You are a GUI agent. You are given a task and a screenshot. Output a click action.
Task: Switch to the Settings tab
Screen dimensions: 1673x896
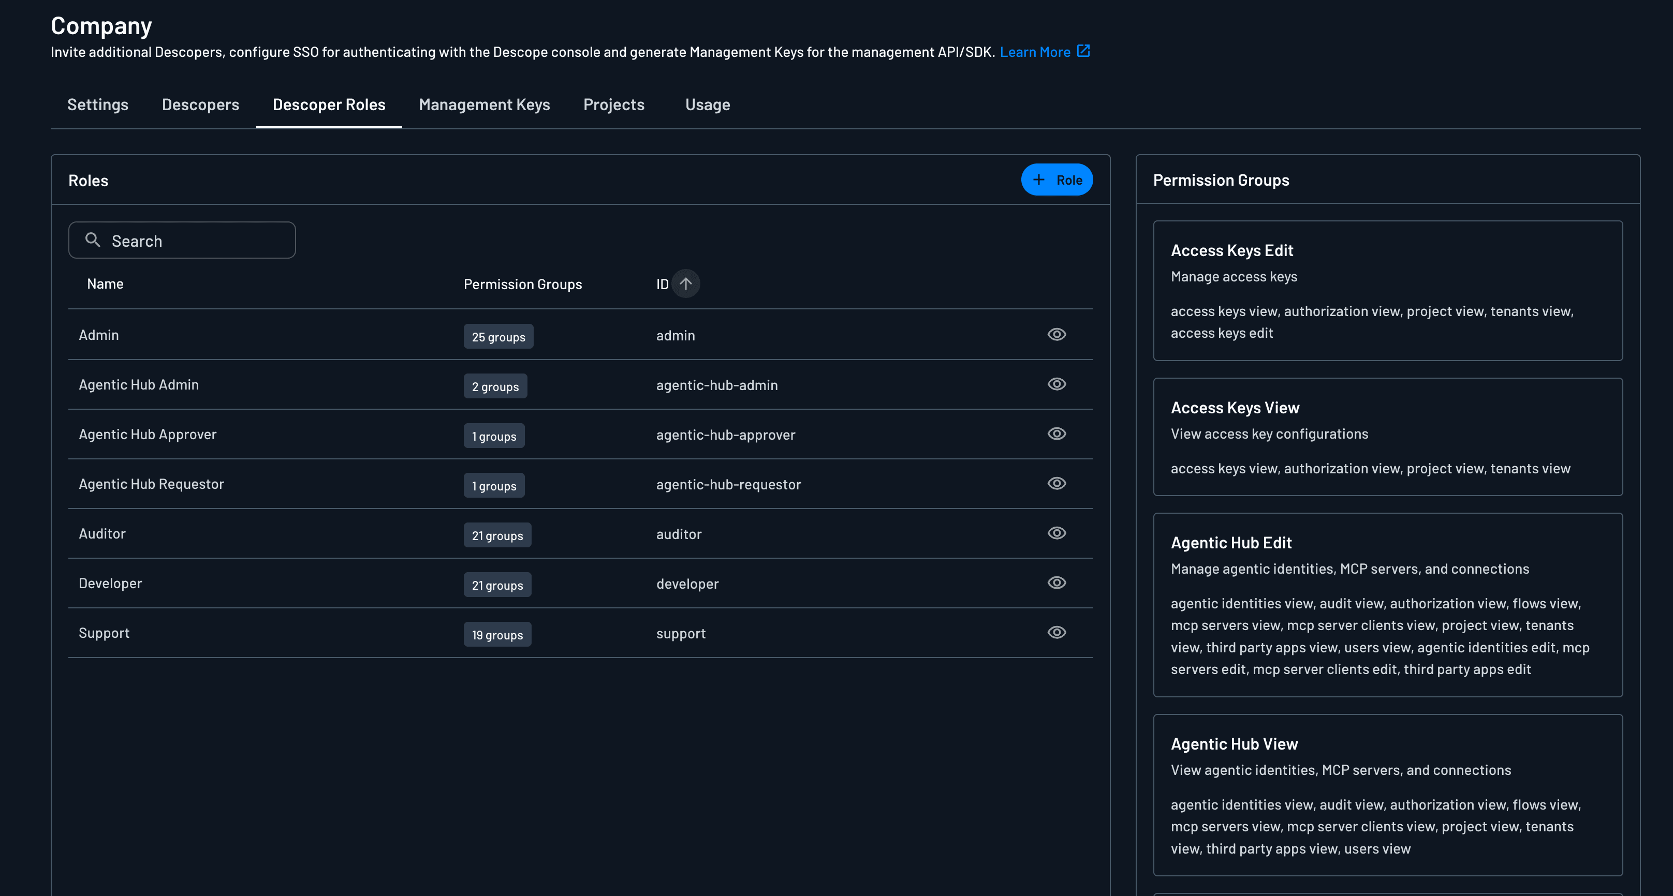click(98, 104)
